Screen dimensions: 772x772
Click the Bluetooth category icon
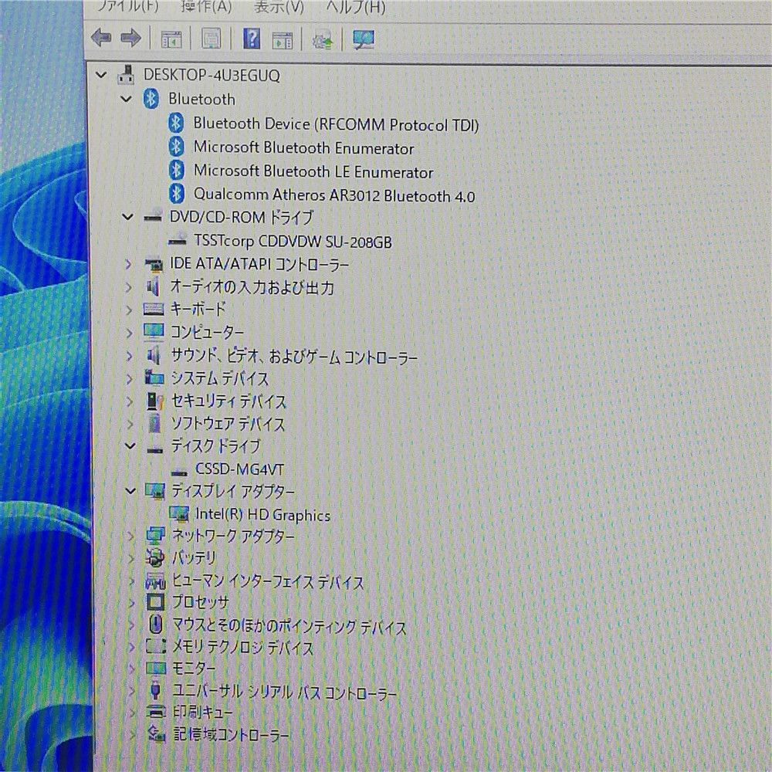click(151, 99)
